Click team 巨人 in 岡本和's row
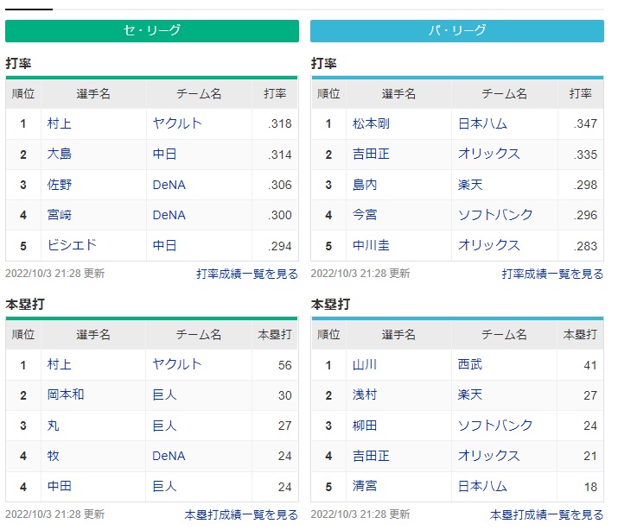 click(164, 394)
